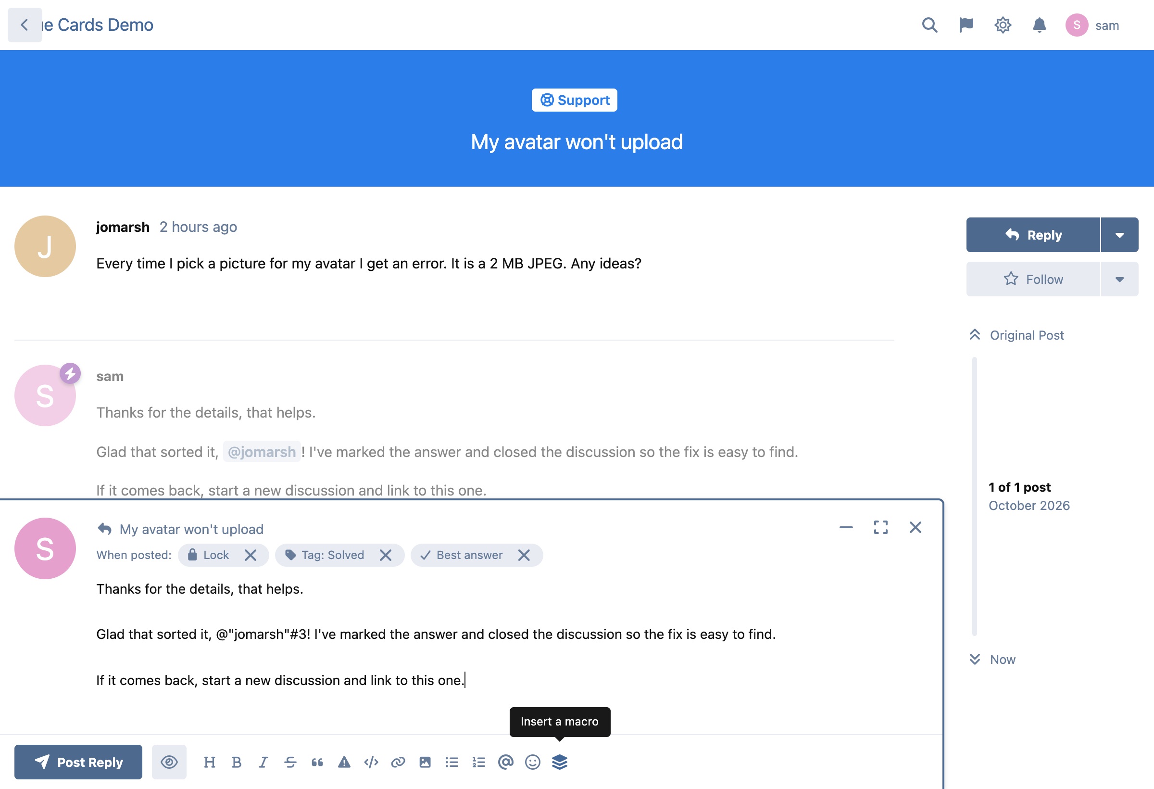Remove the Tag: Solved action chip

tap(386, 555)
